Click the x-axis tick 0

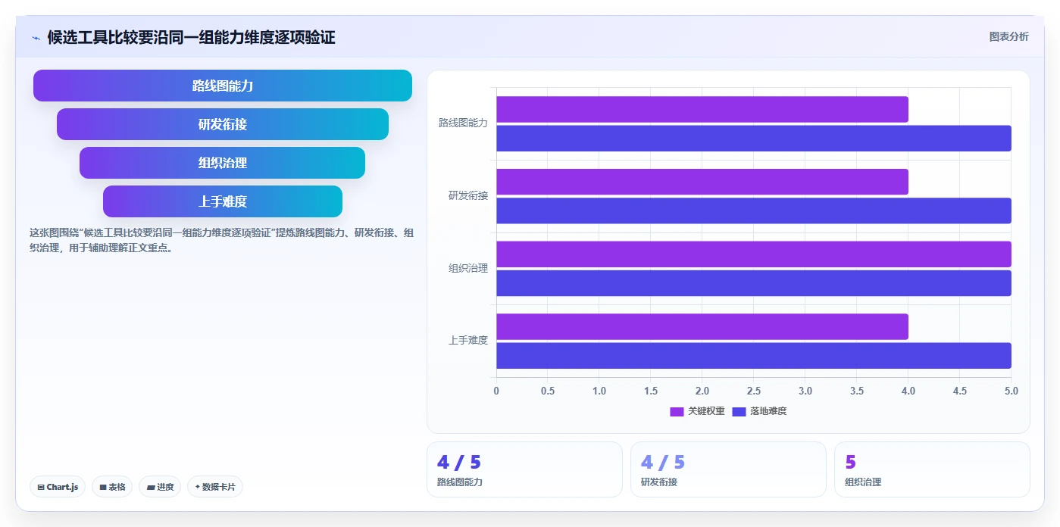coord(496,391)
